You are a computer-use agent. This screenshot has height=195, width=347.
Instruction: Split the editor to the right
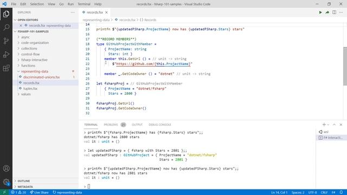(x=334, y=12)
